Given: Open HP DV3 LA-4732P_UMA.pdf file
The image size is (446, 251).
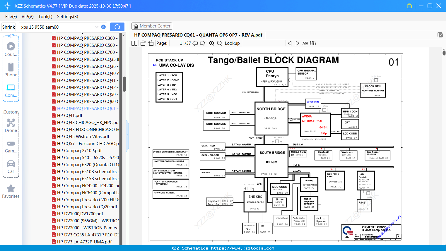Looking at the screenshot, I should (82, 242).
